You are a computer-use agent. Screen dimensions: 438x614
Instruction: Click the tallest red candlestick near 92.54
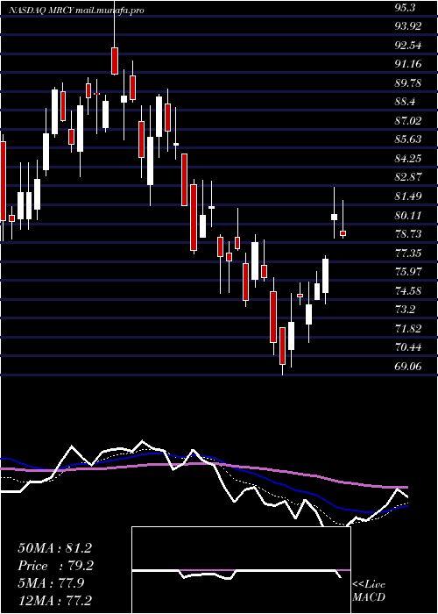click(x=115, y=61)
